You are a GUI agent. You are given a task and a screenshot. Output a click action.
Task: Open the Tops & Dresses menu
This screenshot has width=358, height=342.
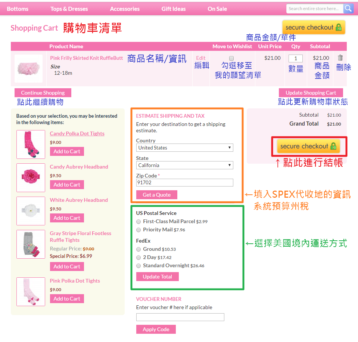[69, 9]
